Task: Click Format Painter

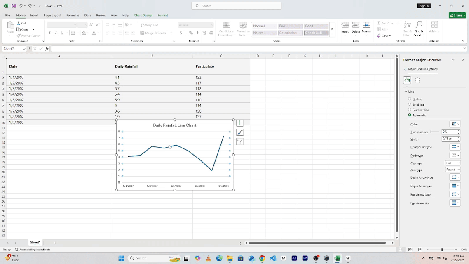Action: click(x=29, y=35)
